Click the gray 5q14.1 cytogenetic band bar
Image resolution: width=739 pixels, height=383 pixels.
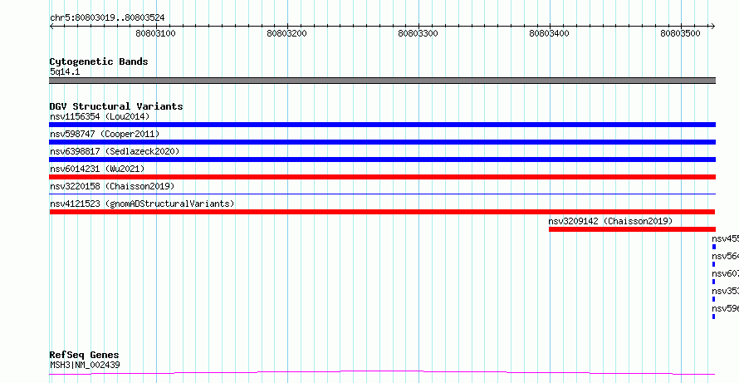coord(382,81)
